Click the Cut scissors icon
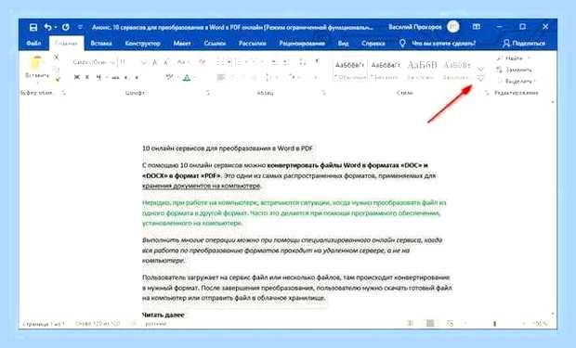 coord(56,58)
